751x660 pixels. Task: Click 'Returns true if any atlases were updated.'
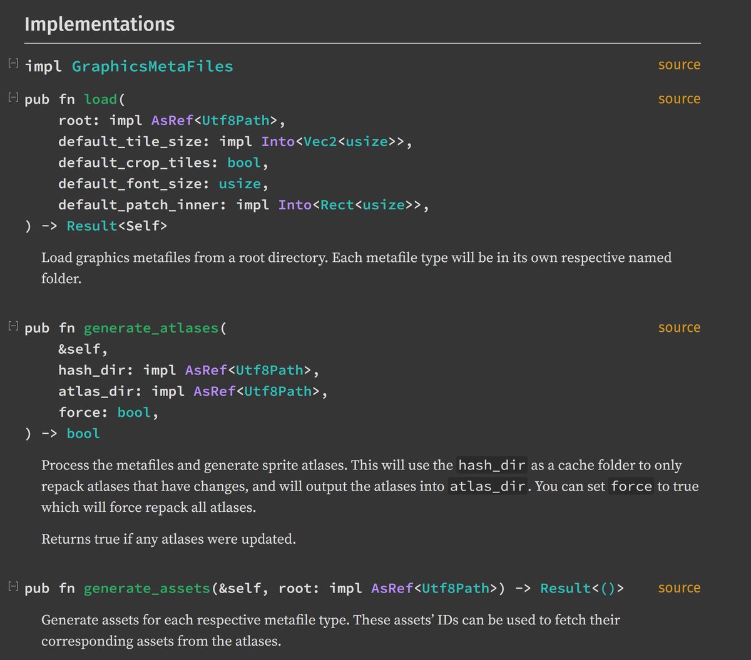[168, 539]
